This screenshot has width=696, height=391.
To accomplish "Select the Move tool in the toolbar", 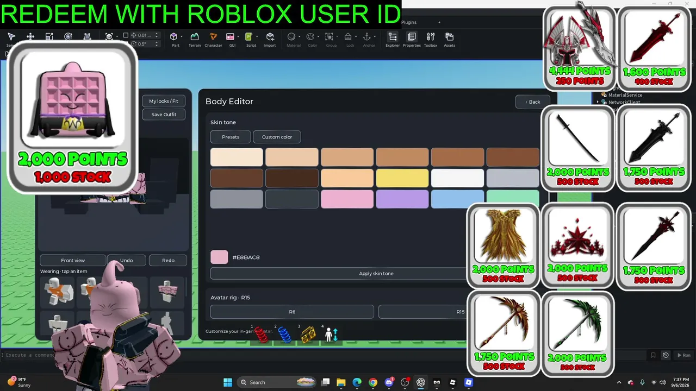I will (30, 37).
